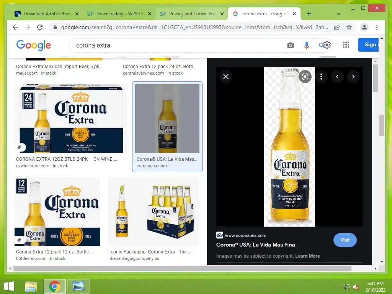
Task: Click the Sign in button
Action: coord(369,45)
